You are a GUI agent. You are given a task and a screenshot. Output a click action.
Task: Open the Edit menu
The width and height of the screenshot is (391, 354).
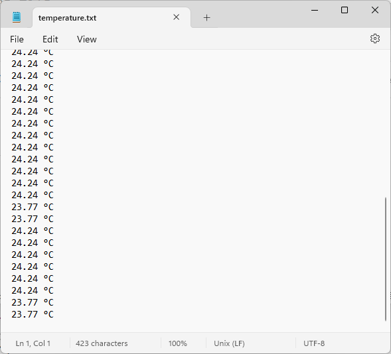click(50, 39)
